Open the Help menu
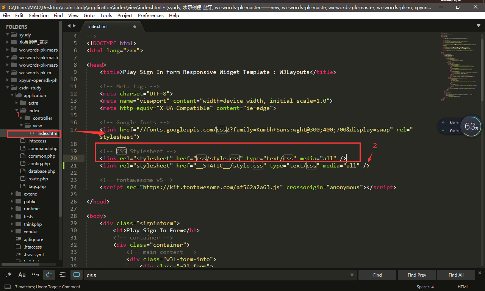 click(x=174, y=15)
